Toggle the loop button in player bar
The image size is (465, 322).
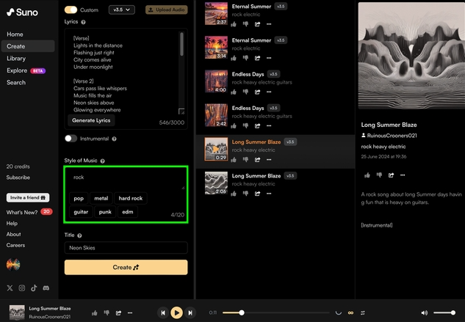(x=350, y=313)
